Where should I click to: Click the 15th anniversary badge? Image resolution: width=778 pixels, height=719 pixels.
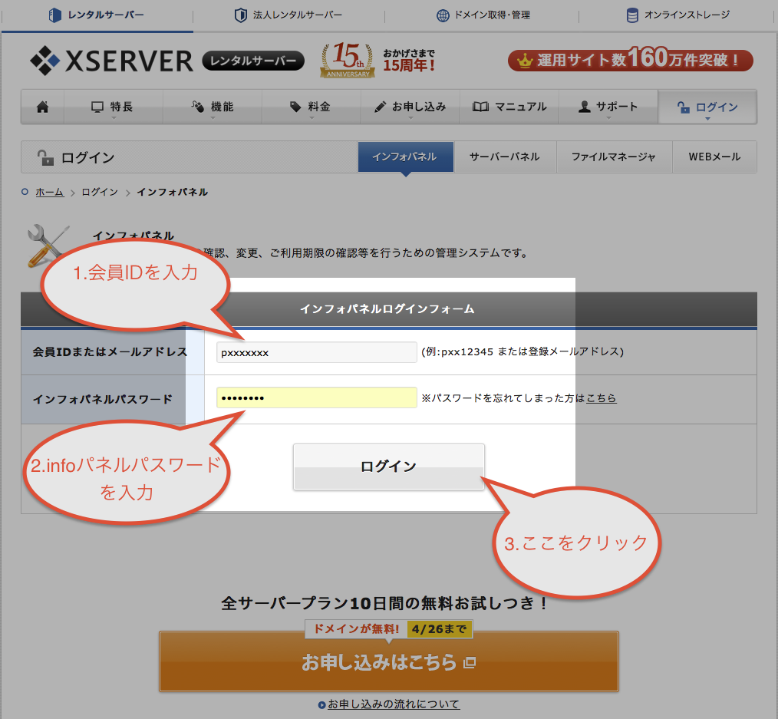[348, 60]
